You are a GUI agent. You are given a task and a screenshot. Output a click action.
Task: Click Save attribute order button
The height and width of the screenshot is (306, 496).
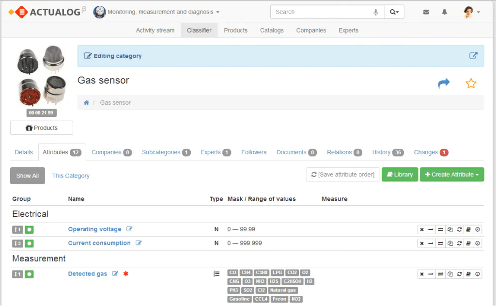(343, 175)
